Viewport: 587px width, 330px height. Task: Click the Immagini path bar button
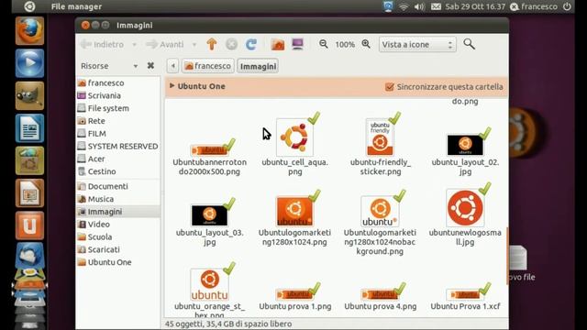tap(258, 66)
